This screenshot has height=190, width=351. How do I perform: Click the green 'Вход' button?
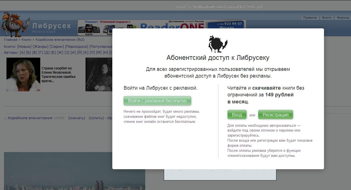click(x=237, y=115)
